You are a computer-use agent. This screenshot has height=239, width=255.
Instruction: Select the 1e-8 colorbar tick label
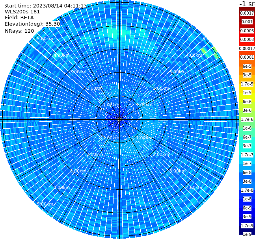coord(247,199)
